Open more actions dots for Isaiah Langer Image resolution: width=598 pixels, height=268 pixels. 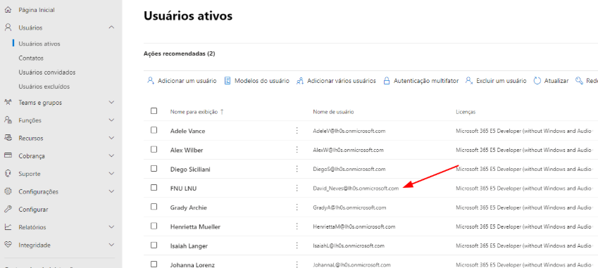click(297, 245)
